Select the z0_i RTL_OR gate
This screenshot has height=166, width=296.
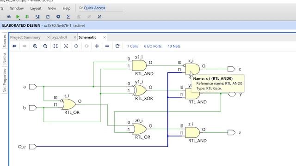140,129
